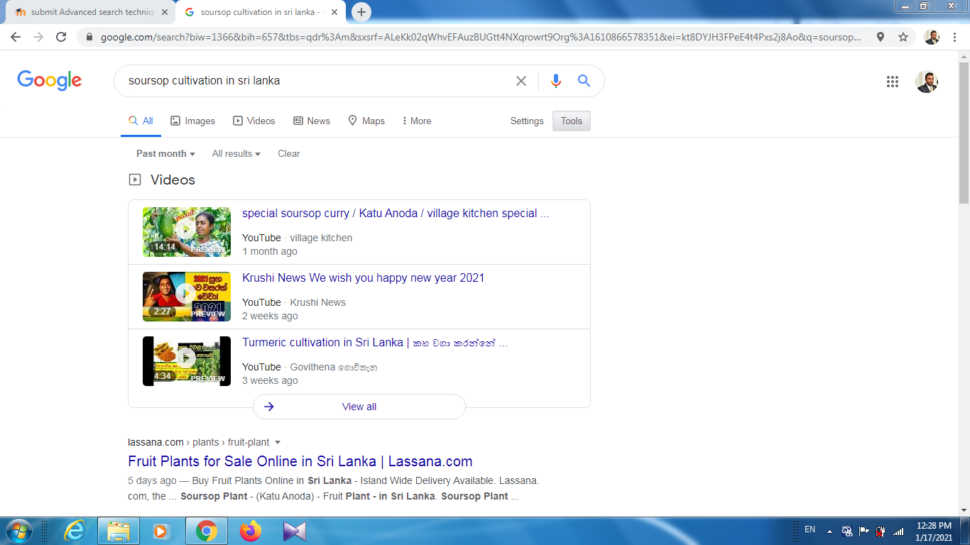
Task: Play Turmeric cultivation video thumbnail
Action: [187, 361]
